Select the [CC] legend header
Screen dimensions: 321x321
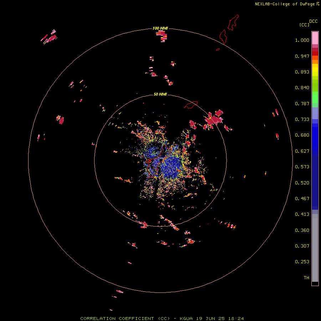click(x=304, y=25)
